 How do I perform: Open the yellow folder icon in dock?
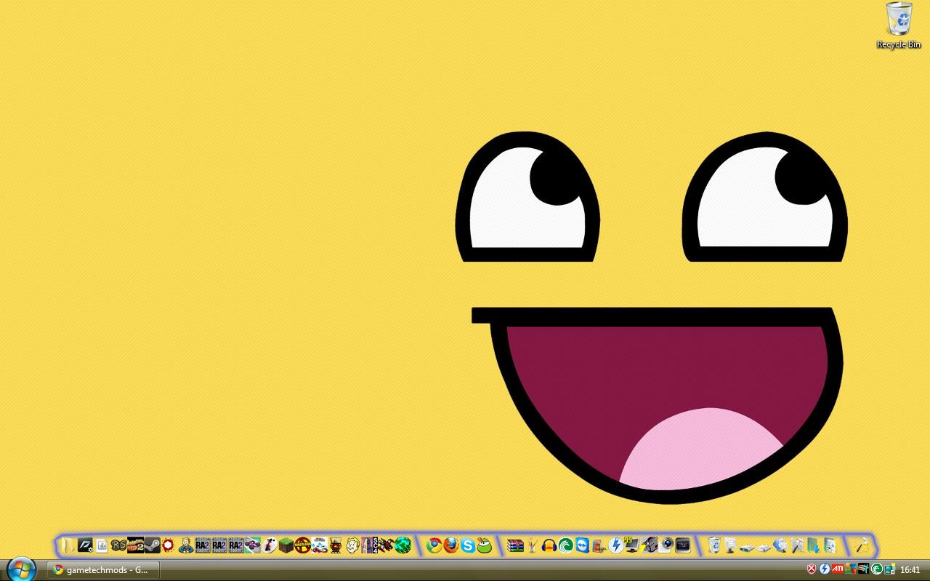tap(68, 545)
